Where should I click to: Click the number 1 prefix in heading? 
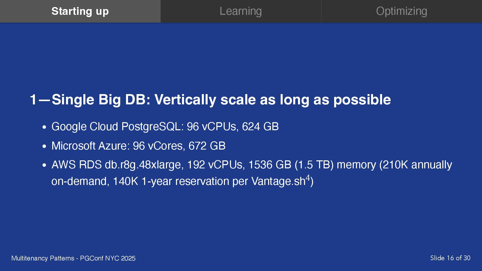pos(33,100)
